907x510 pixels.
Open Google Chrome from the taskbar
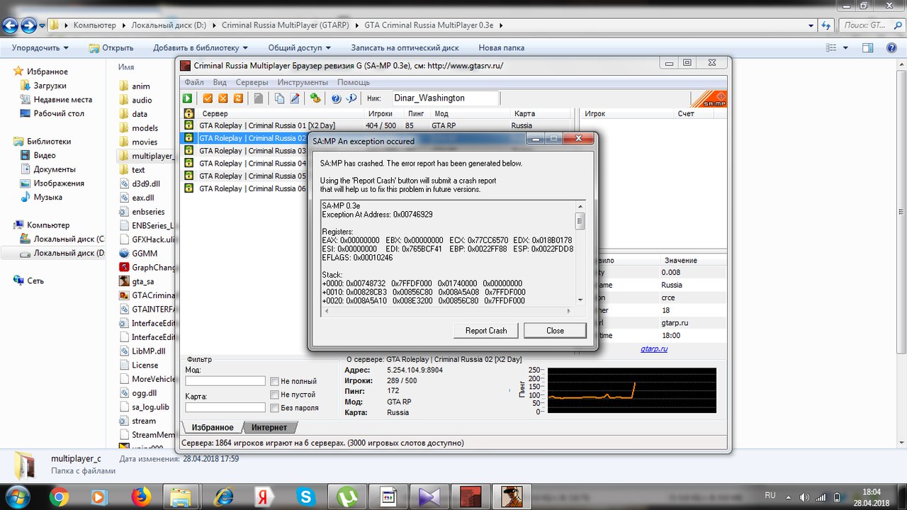[60, 497]
